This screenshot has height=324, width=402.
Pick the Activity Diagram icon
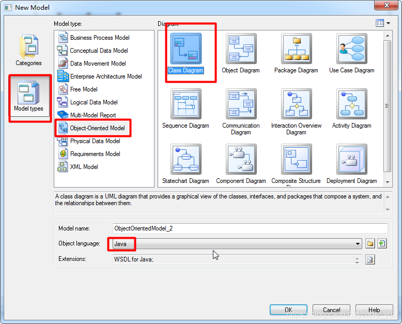(x=352, y=104)
